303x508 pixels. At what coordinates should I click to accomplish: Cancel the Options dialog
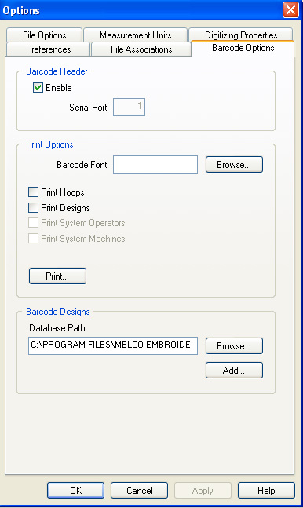coord(140,491)
